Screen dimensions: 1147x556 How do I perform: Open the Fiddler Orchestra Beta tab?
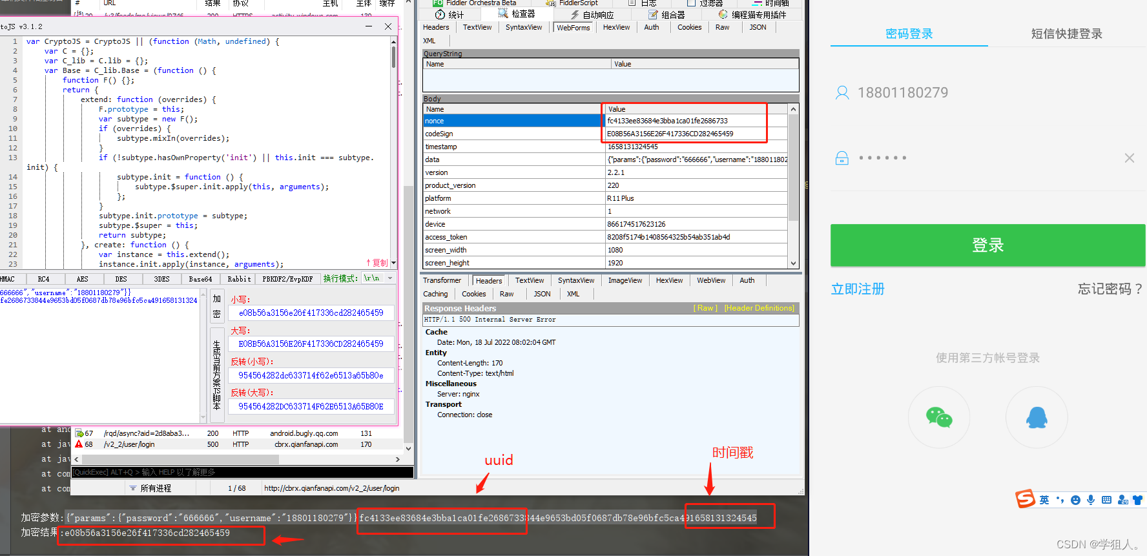pos(475,3)
